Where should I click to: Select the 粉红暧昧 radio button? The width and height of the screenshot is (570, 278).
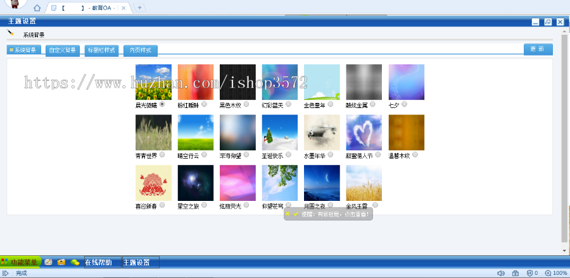(205, 104)
